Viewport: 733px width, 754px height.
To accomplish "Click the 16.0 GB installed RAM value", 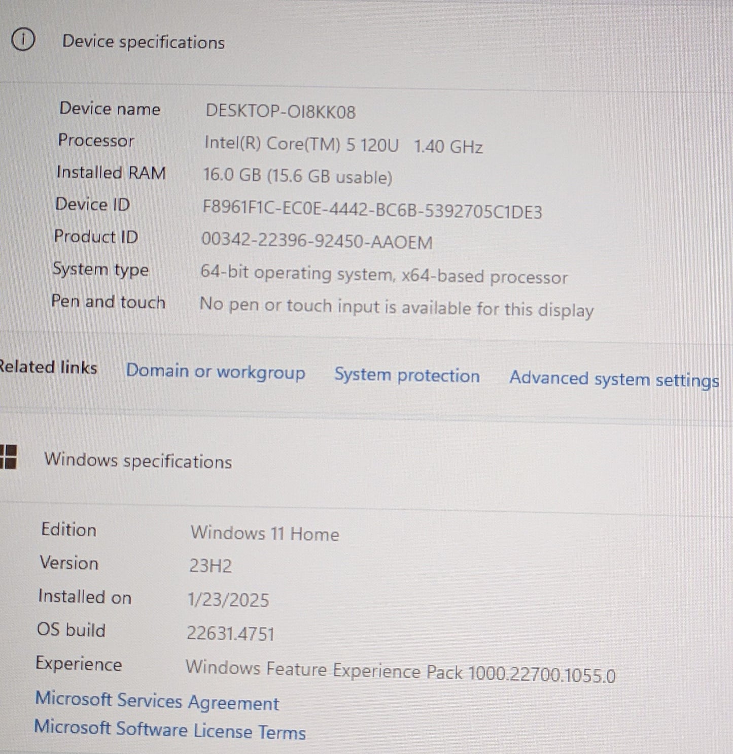I will (x=297, y=176).
